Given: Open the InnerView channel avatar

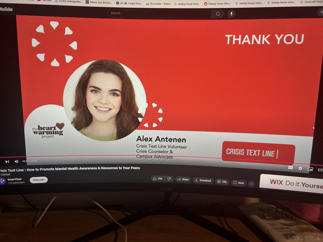Looking at the screenshot, I should click(x=2, y=181).
